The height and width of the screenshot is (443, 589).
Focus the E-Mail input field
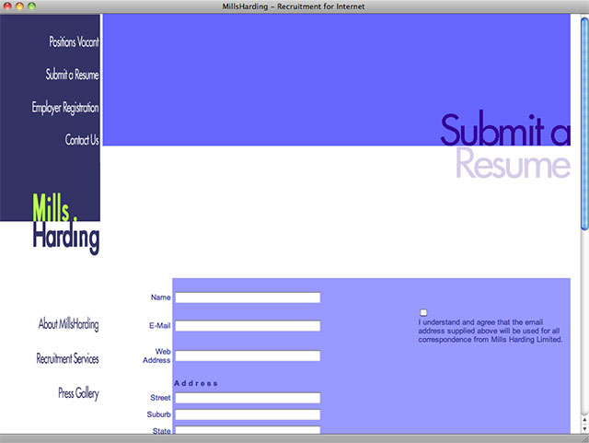click(248, 326)
